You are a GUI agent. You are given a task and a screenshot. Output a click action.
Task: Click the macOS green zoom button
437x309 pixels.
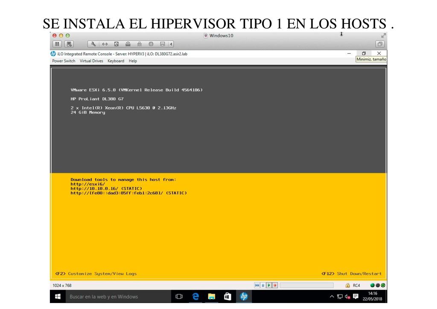pos(67,36)
